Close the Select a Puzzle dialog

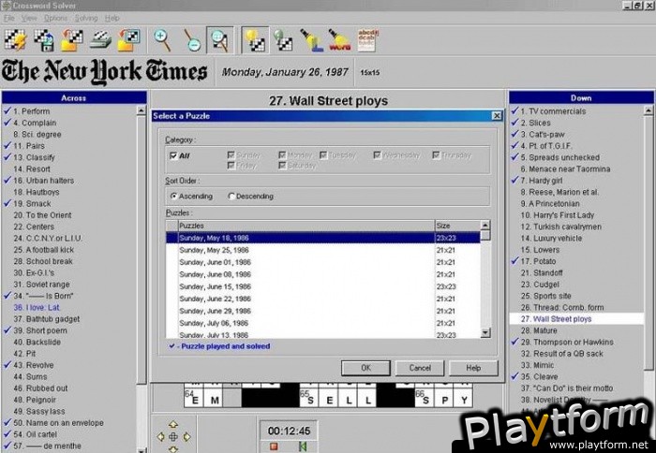496,116
